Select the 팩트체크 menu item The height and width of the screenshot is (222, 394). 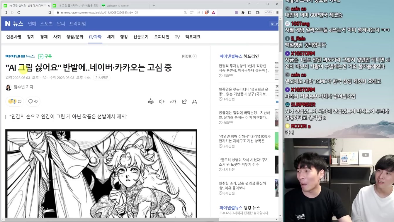click(193, 37)
